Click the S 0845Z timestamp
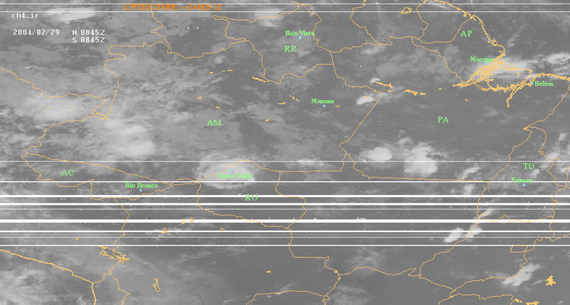The image size is (570, 305). coord(89,40)
